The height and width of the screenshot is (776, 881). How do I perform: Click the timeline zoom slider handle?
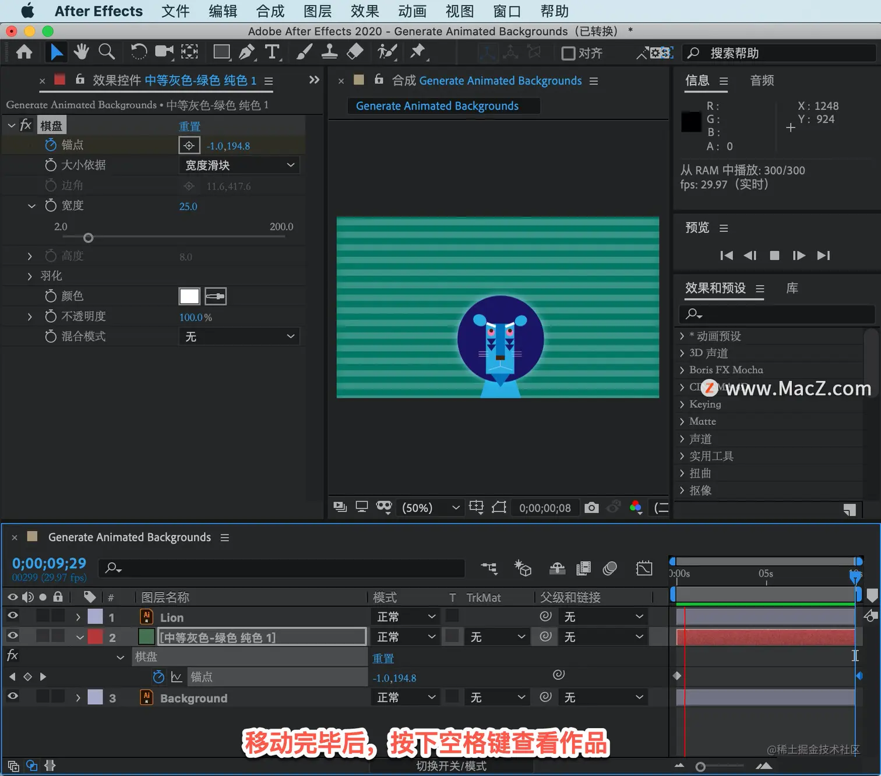700,767
